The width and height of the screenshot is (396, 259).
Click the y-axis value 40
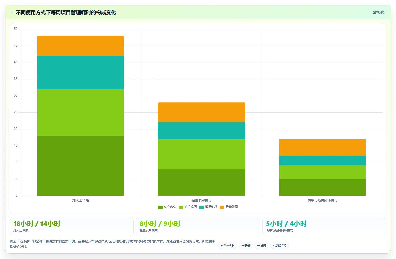16,62
